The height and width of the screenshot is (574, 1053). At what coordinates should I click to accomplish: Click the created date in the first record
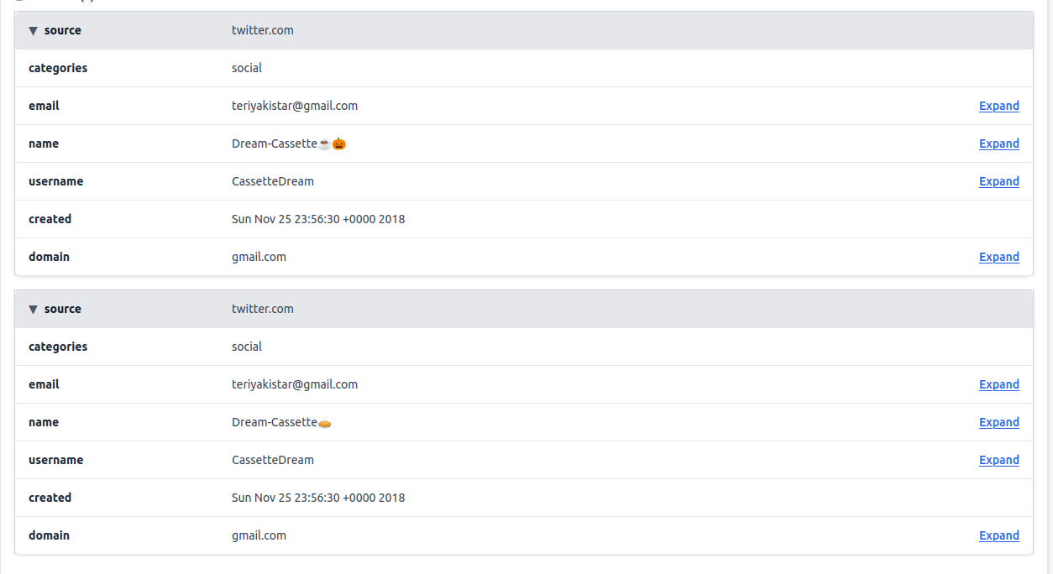pos(318,219)
